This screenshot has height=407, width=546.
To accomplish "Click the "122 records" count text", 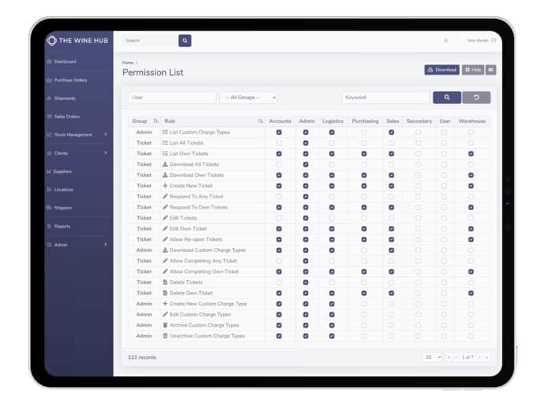I will click(x=142, y=357).
